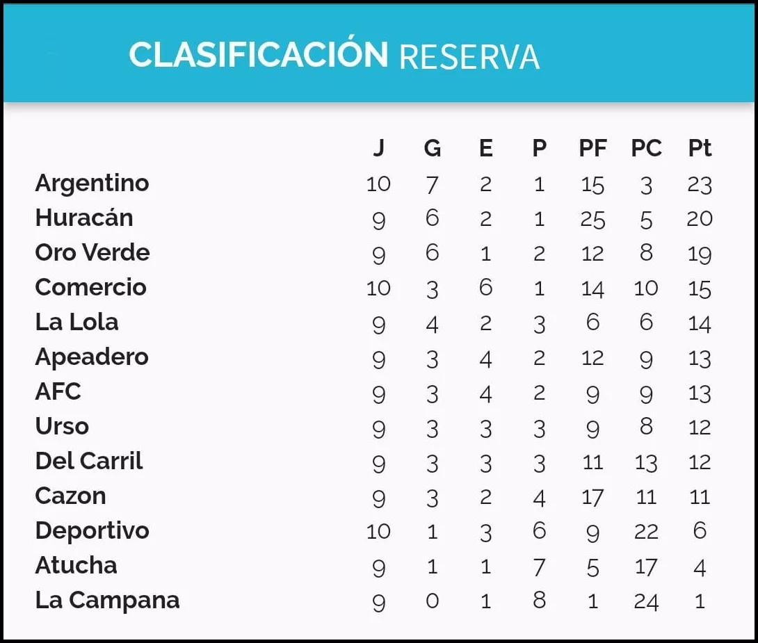Viewport: 758px width, 643px height.
Task: Click the AFC team name
Action: coord(58,391)
